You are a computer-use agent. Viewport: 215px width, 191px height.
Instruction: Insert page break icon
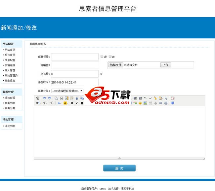150,103
